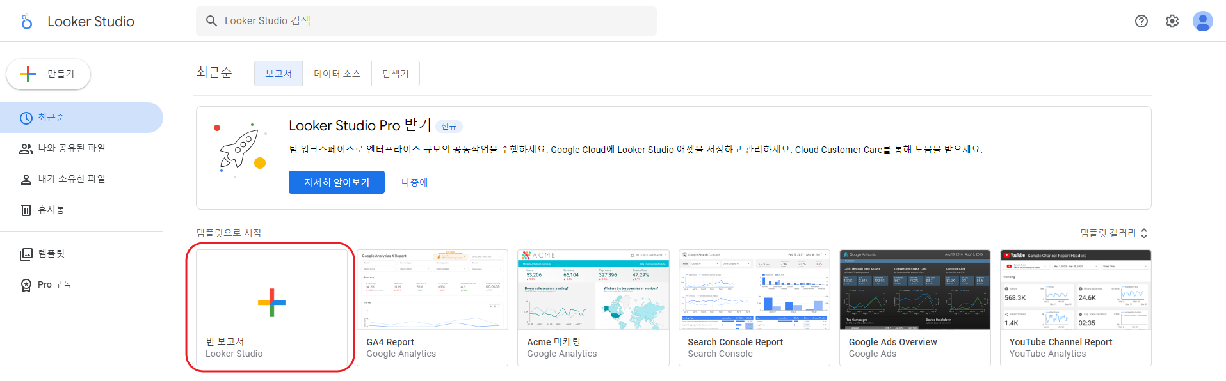Click the clock icon beside 최근순
Screen dimensions: 1226x381
(26, 118)
